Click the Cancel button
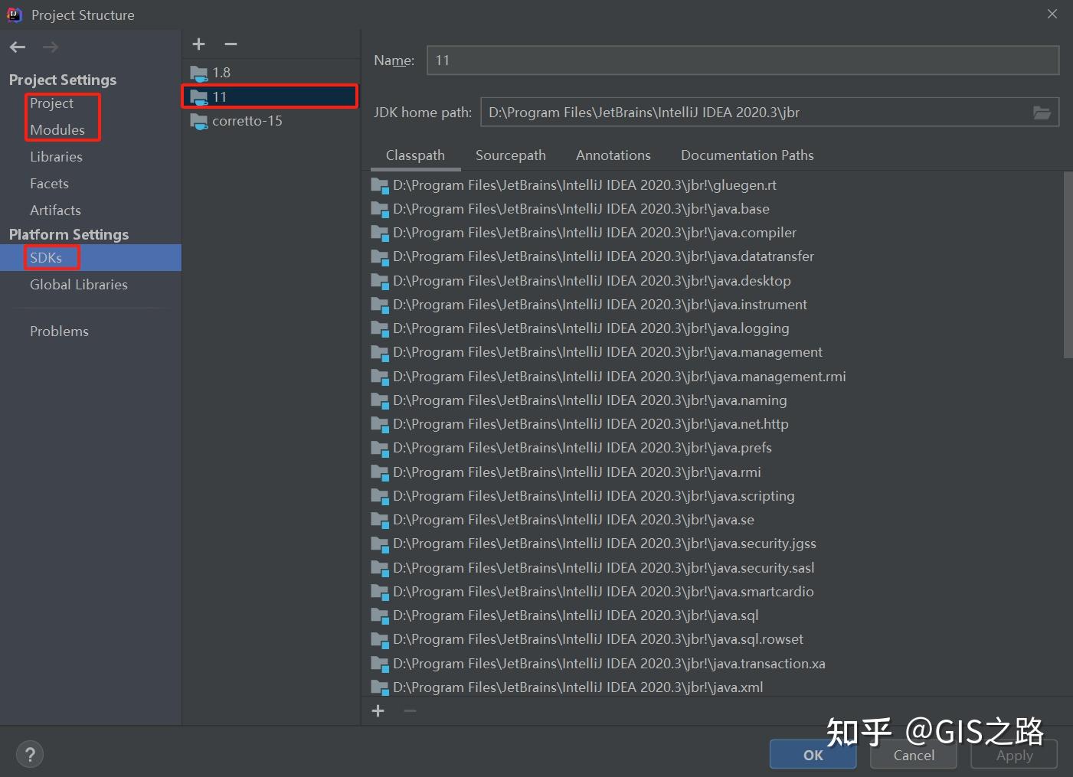Viewport: 1073px width, 777px height. click(x=914, y=755)
